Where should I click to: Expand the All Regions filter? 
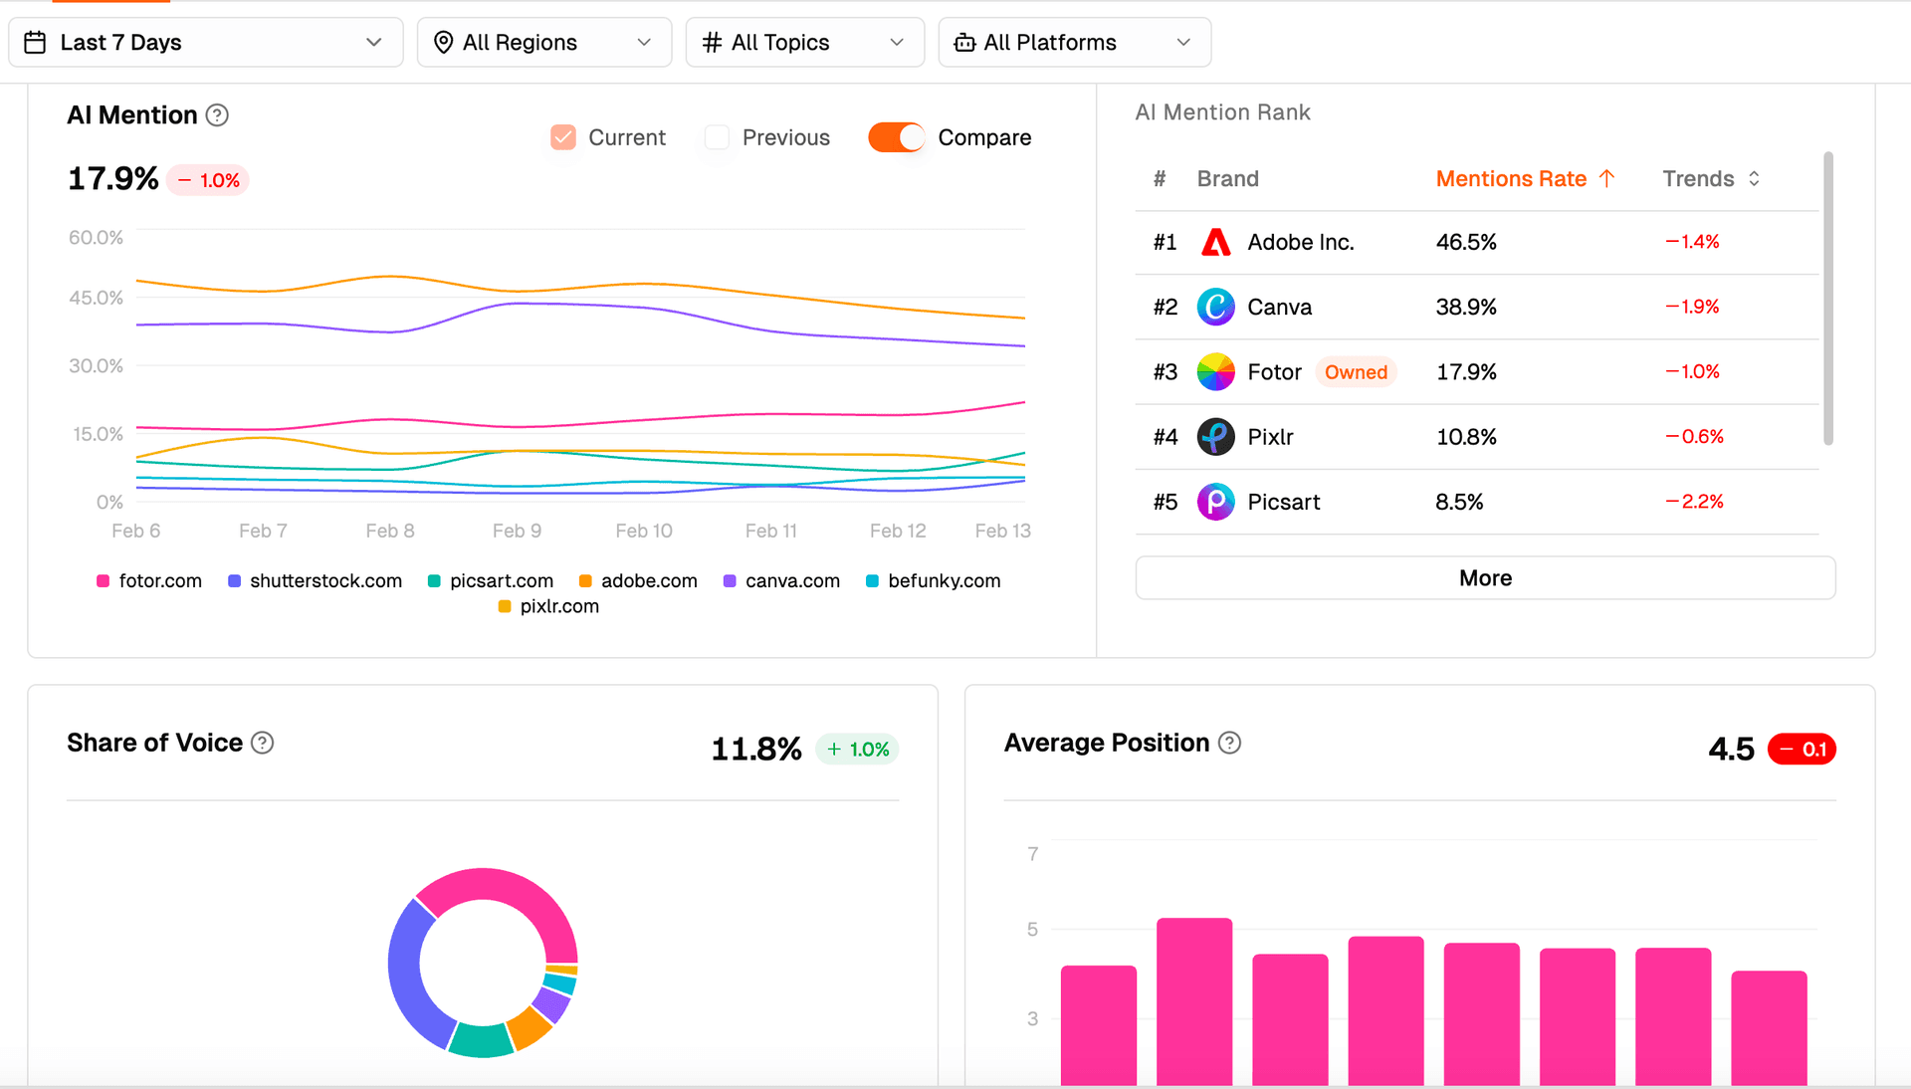(544, 42)
